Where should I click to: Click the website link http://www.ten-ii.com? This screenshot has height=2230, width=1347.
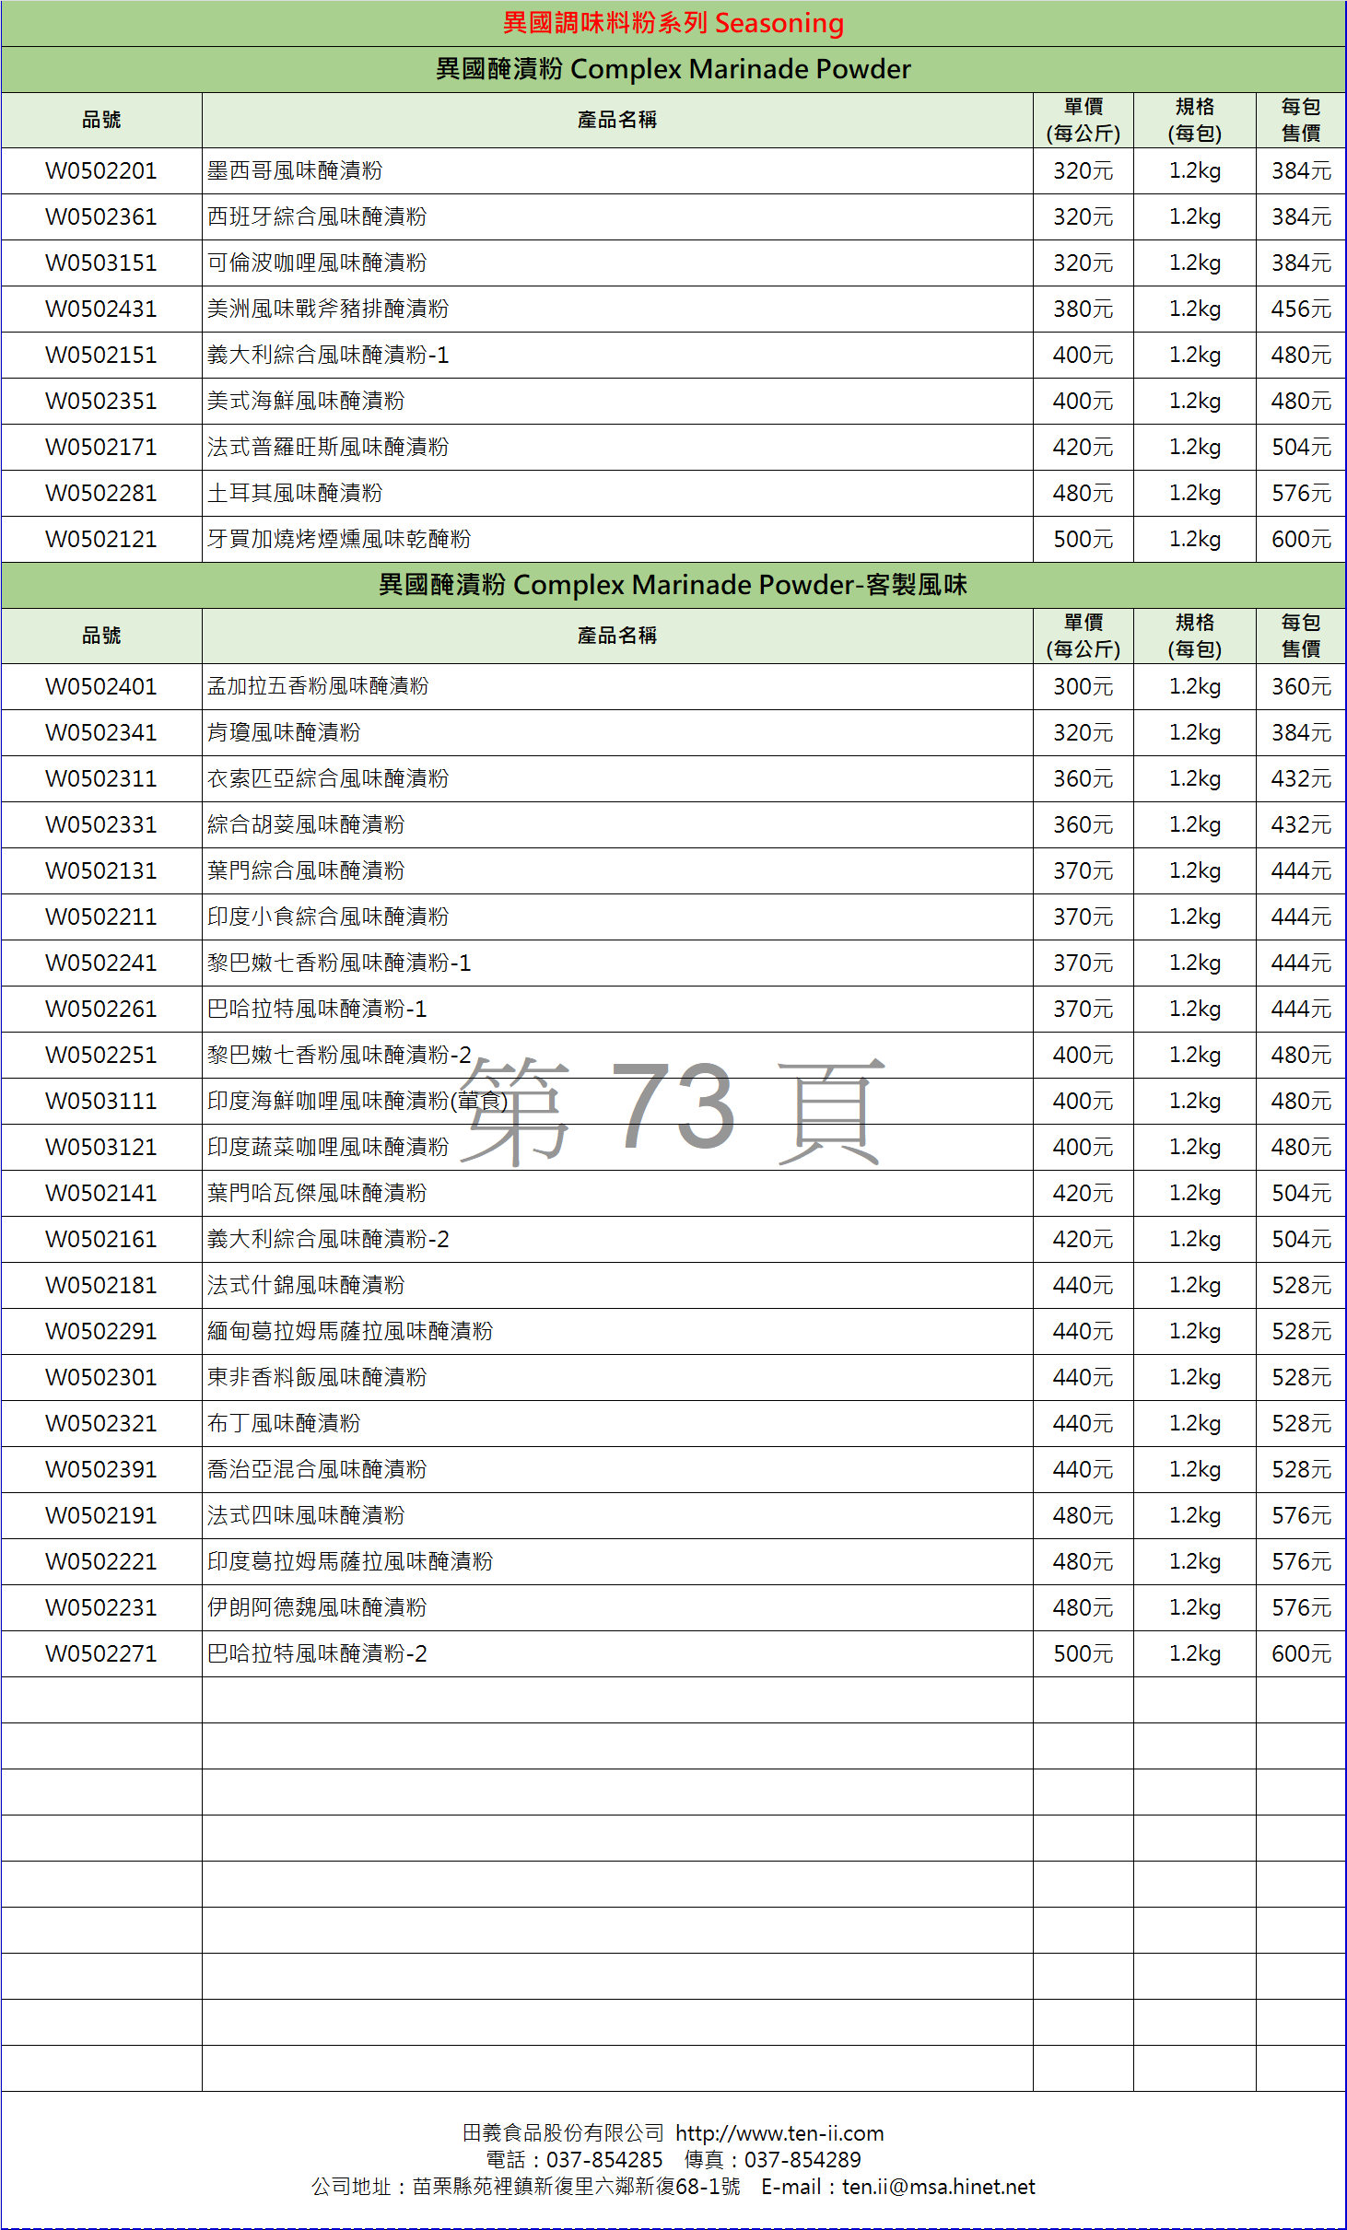[x=779, y=2132]
